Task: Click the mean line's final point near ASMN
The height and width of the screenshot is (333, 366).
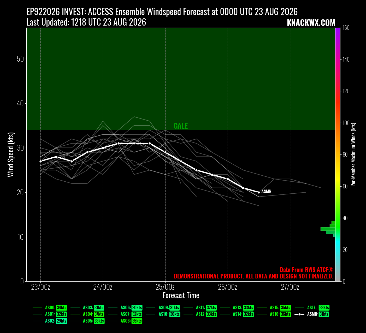Action: click(x=259, y=192)
